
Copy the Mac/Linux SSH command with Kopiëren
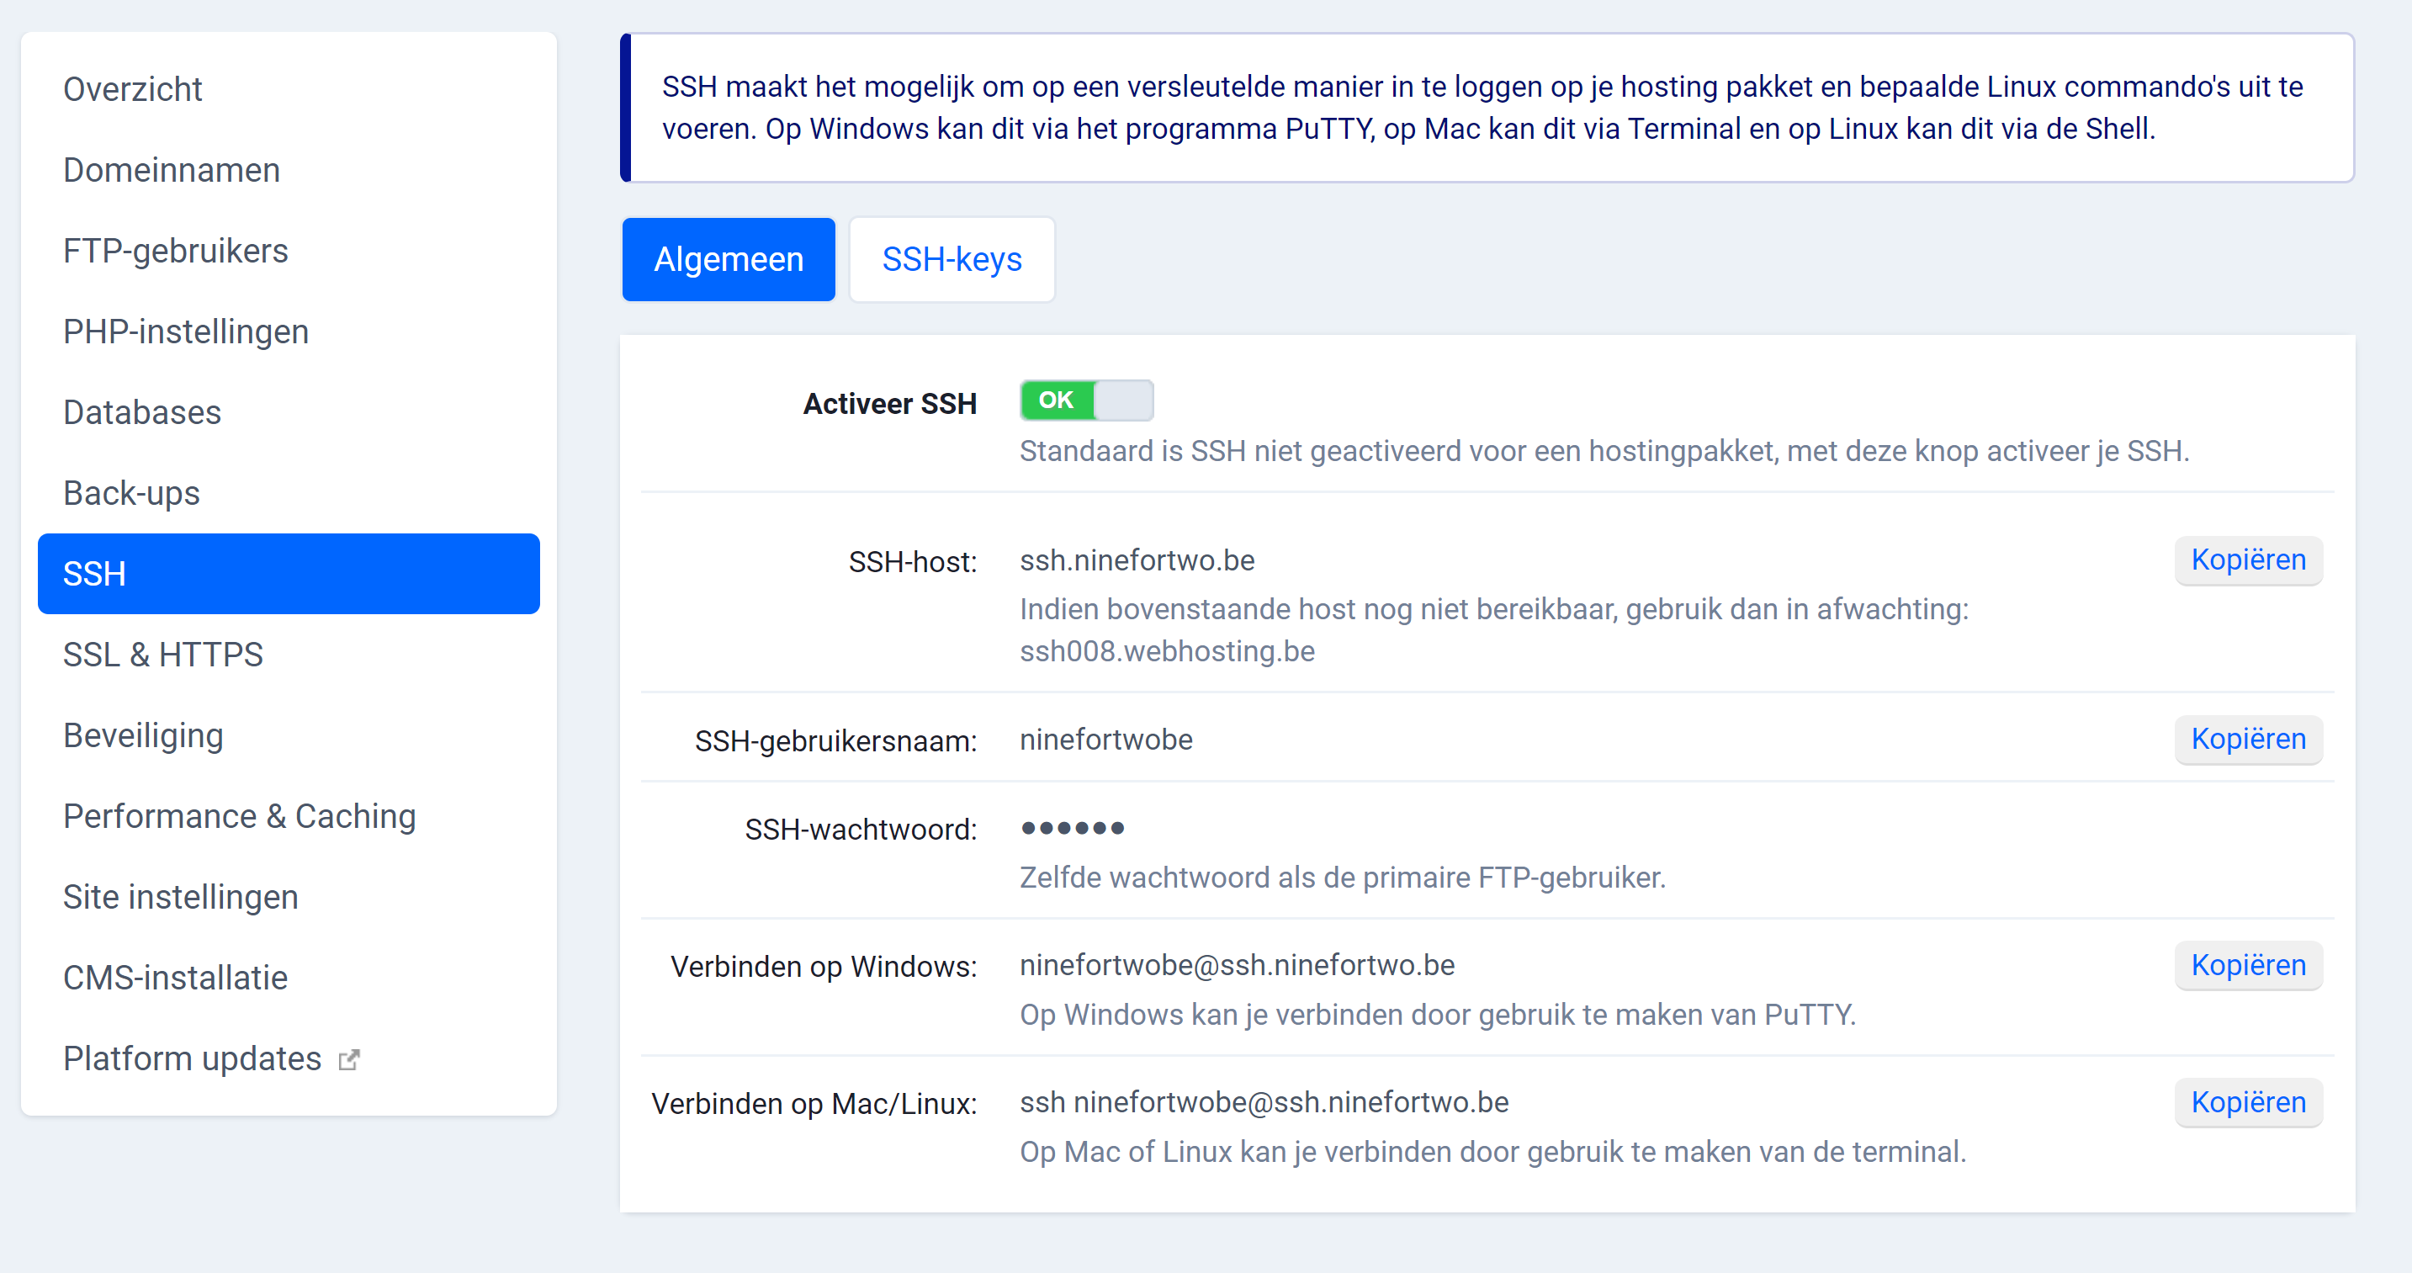[2248, 1101]
